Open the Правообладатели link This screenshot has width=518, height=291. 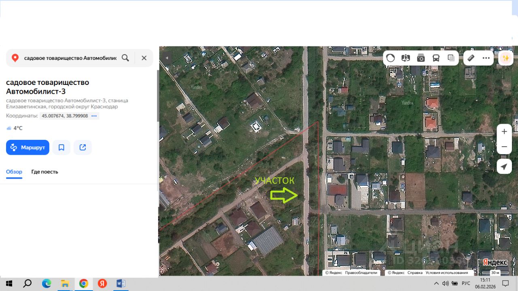pos(361,273)
